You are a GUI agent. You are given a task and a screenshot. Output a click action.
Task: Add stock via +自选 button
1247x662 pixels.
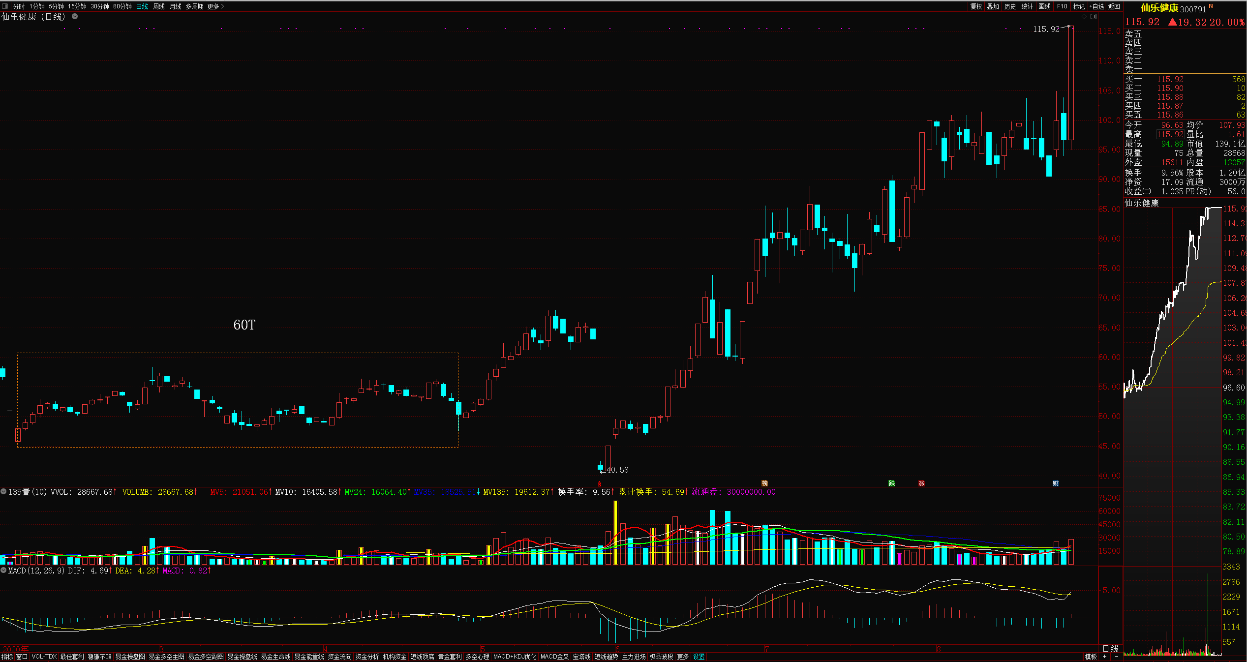(x=1096, y=6)
